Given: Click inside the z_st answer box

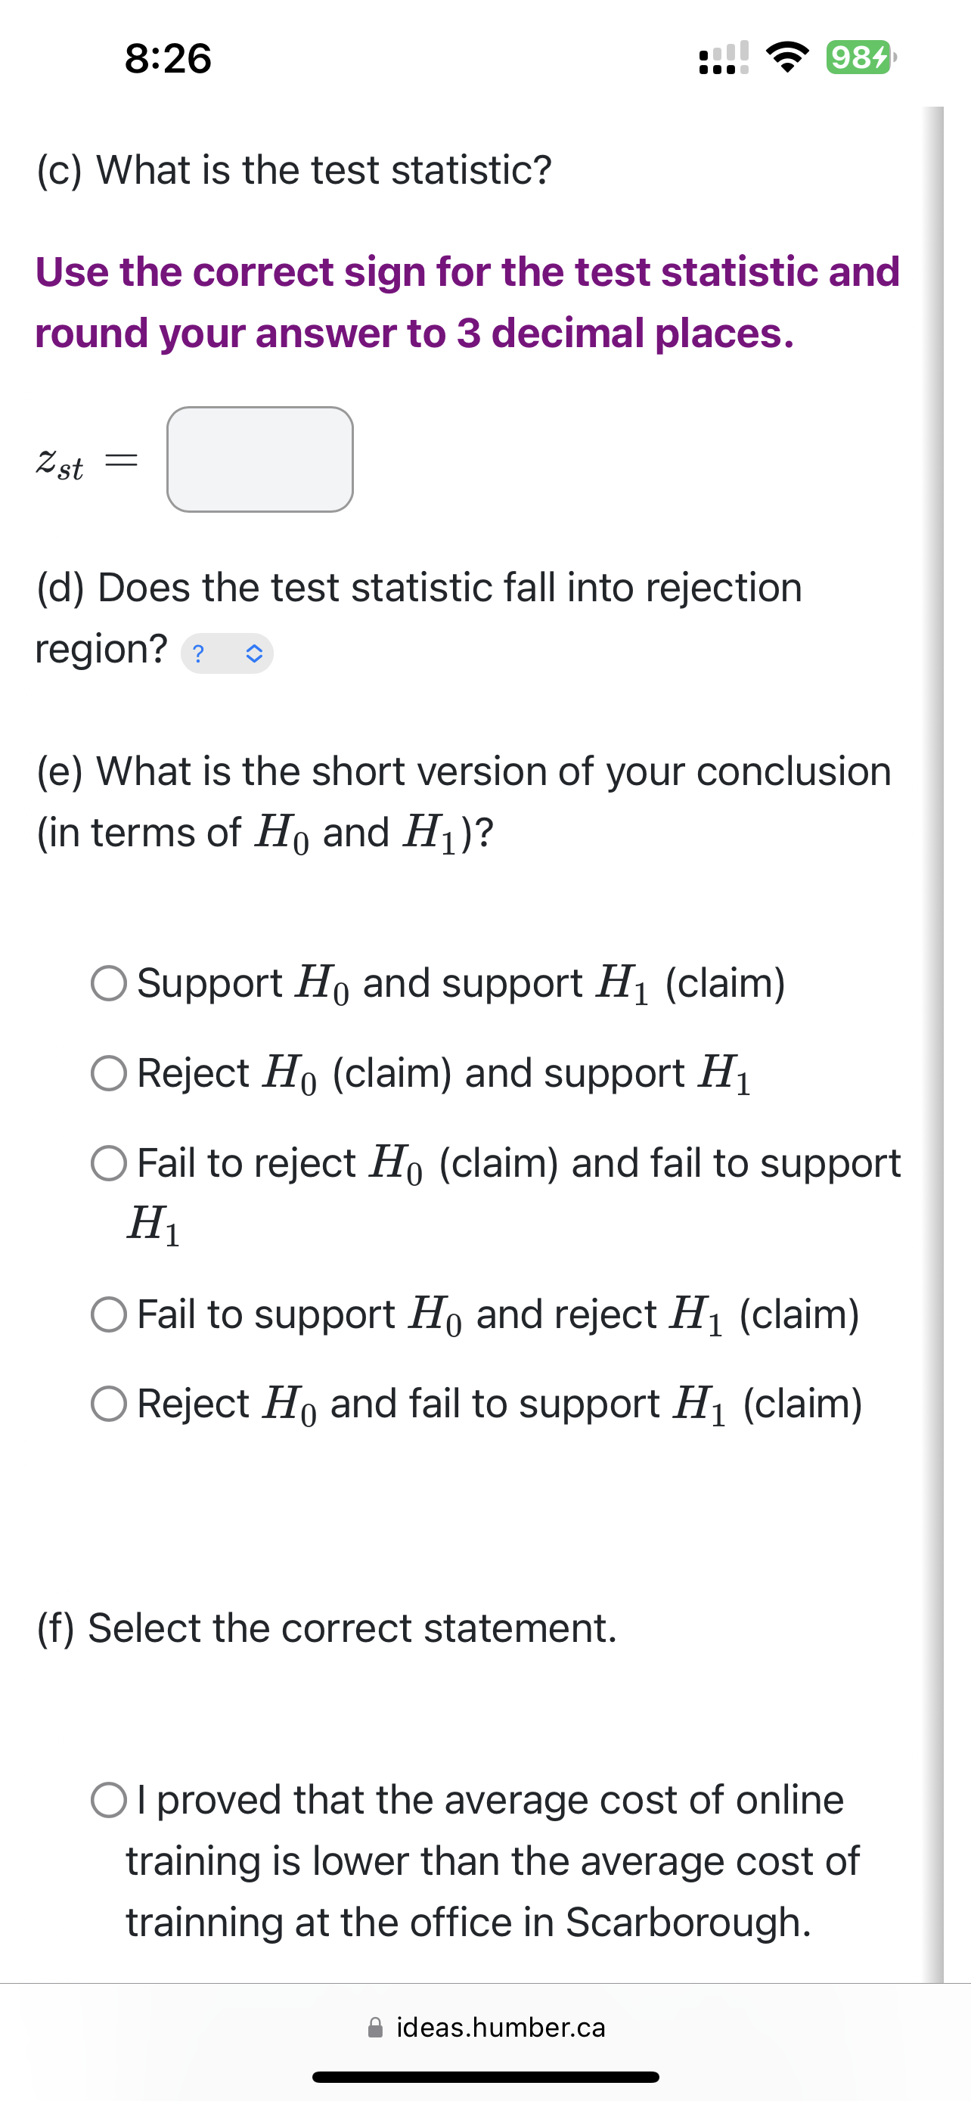Looking at the screenshot, I should 259,460.
